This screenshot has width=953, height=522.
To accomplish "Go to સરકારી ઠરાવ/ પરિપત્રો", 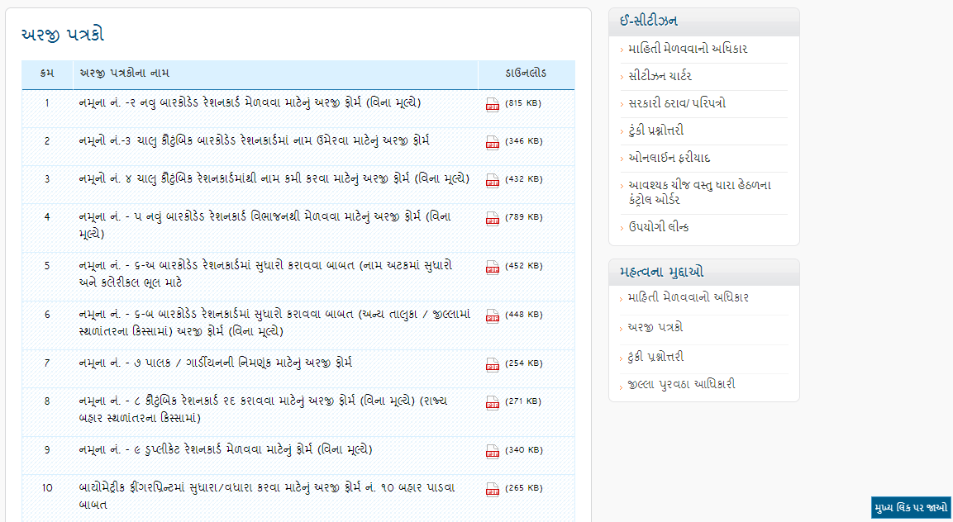I will [676, 103].
